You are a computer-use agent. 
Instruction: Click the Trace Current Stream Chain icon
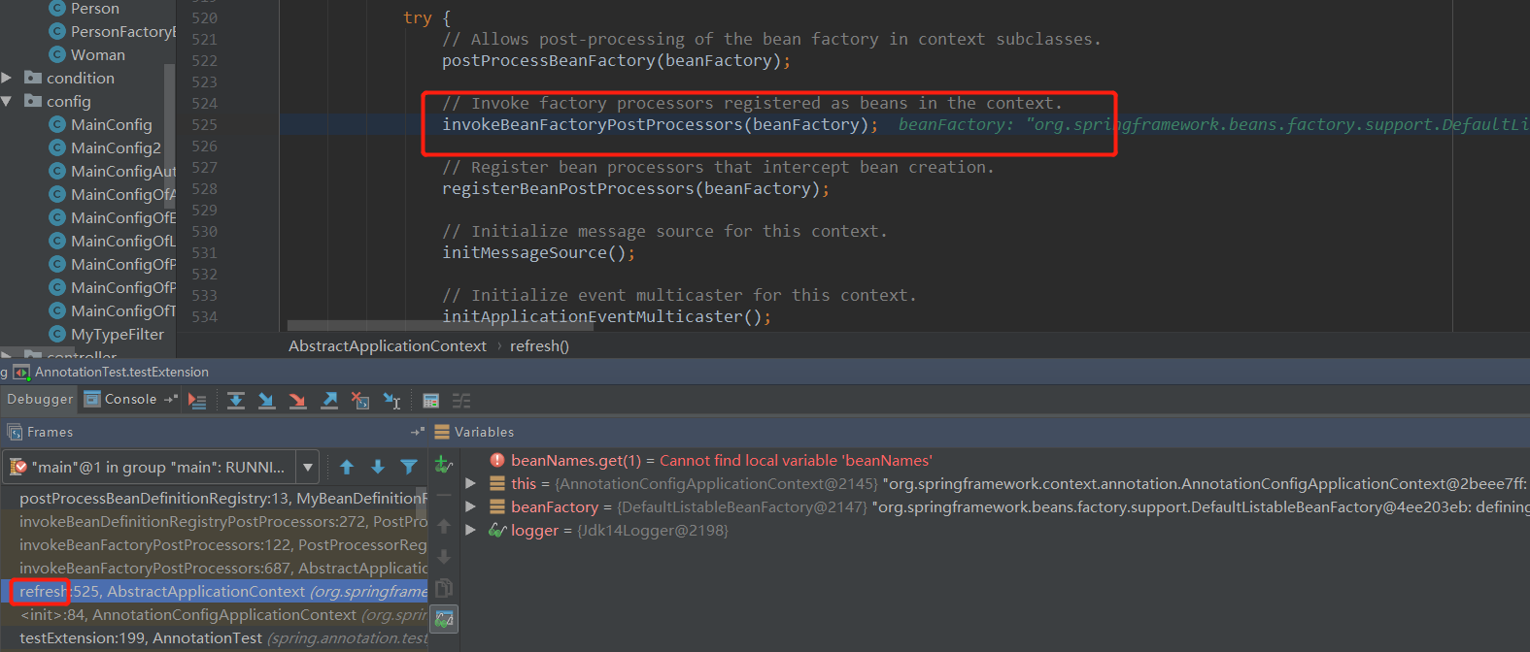point(461,400)
